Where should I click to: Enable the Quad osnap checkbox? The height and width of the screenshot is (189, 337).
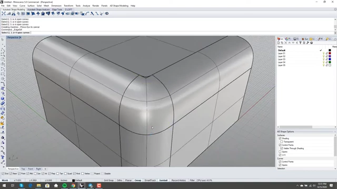(x=65, y=174)
